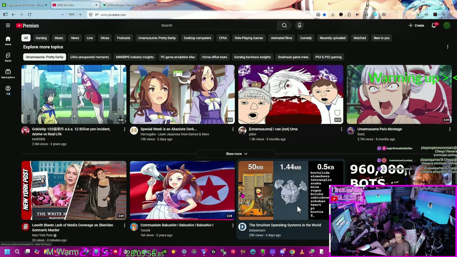Select the Music filter chip
Viewport: 457px width, 257px height.
coord(59,38)
